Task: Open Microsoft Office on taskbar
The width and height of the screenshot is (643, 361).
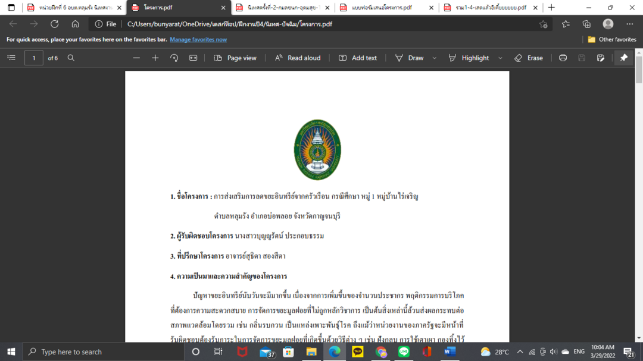Action: pyautogui.click(x=427, y=351)
